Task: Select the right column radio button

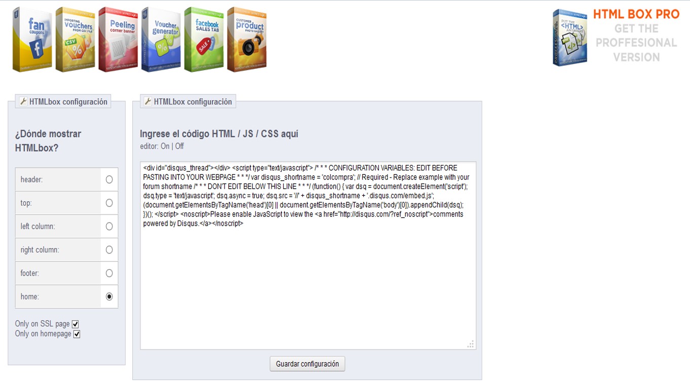Action: click(109, 250)
